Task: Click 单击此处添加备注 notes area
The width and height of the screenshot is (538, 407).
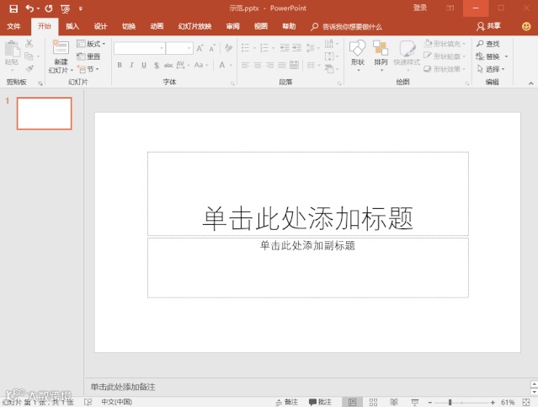Action: [x=122, y=387]
